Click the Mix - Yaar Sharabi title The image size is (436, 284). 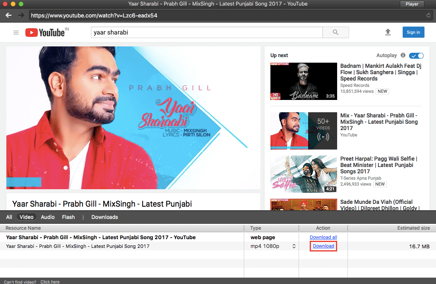(x=379, y=122)
